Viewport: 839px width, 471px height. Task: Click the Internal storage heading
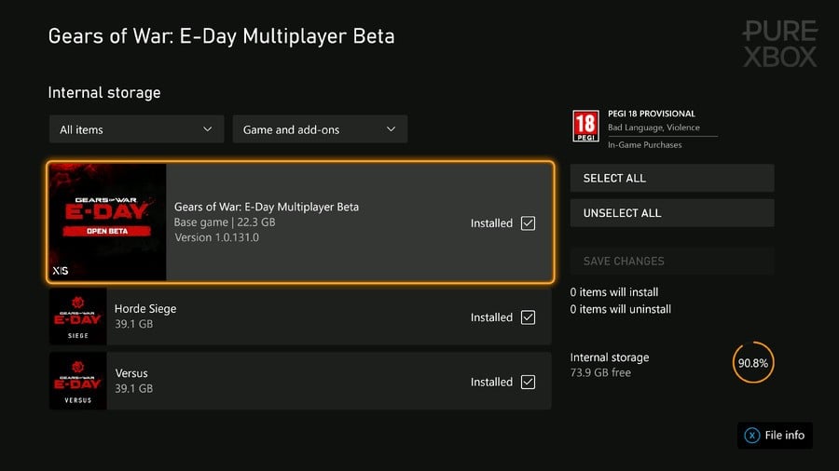click(x=104, y=92)
